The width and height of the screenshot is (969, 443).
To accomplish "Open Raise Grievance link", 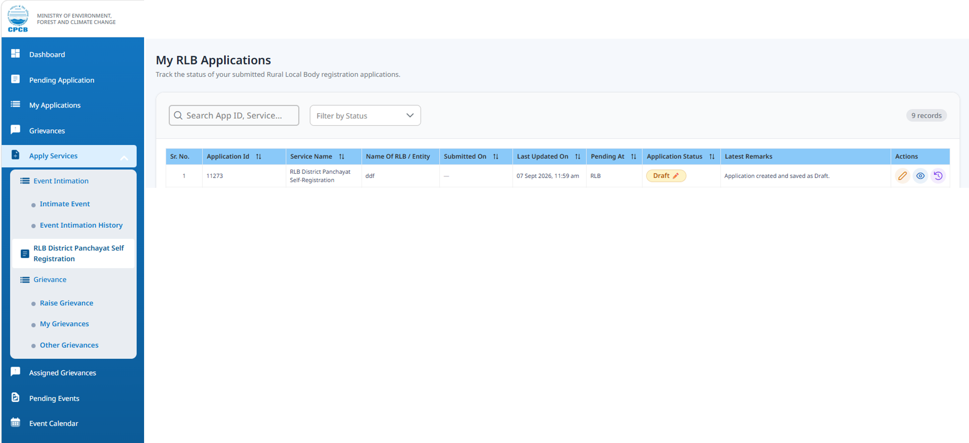I will click(66, 303).
